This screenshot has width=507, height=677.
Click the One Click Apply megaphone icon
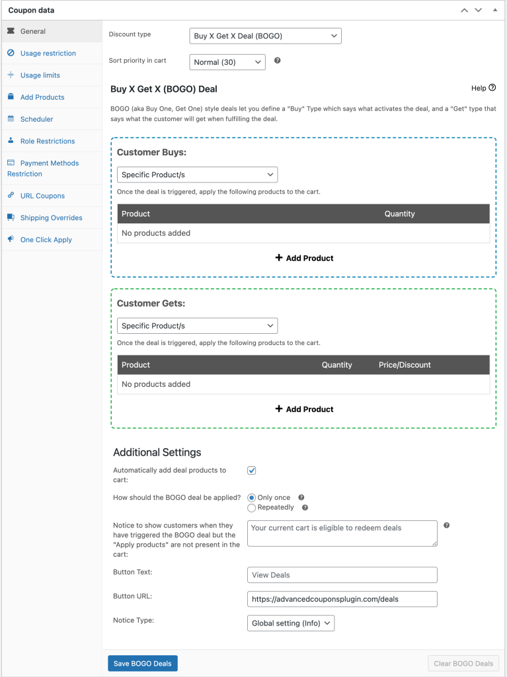point(12,239)
